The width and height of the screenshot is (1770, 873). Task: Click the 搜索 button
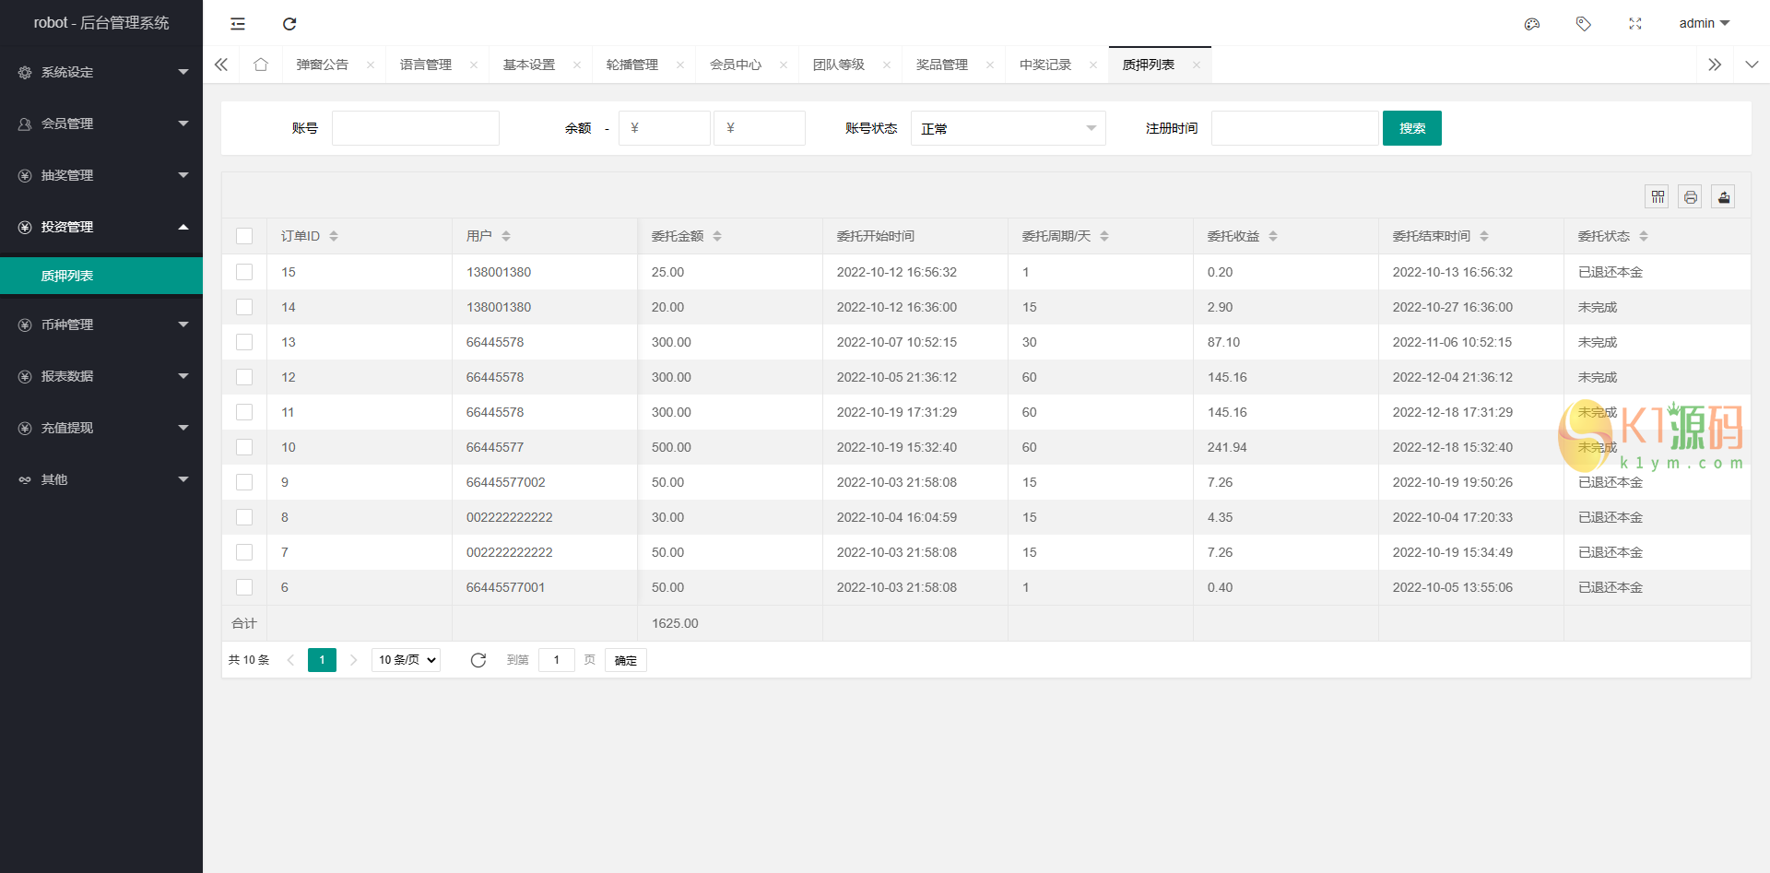(x=1411, y=128)
